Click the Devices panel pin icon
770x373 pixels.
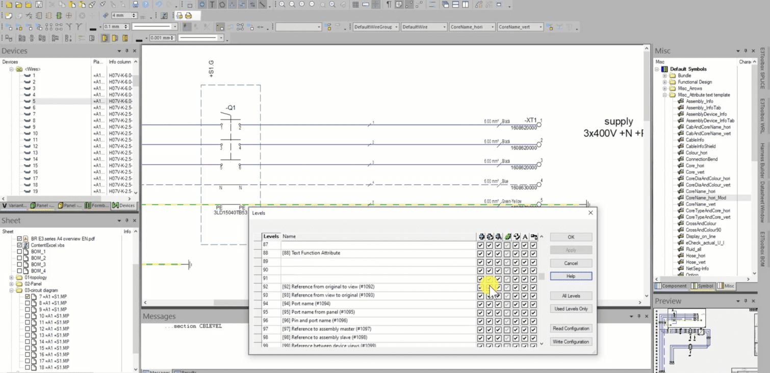(x=126, y=51)
